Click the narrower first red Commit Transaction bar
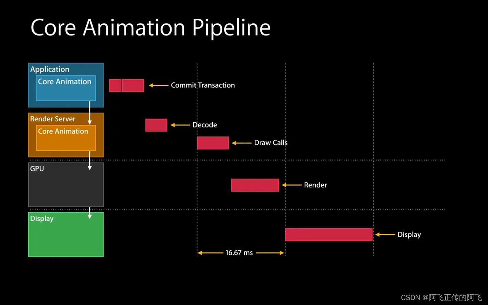 (x=115, y=86)
